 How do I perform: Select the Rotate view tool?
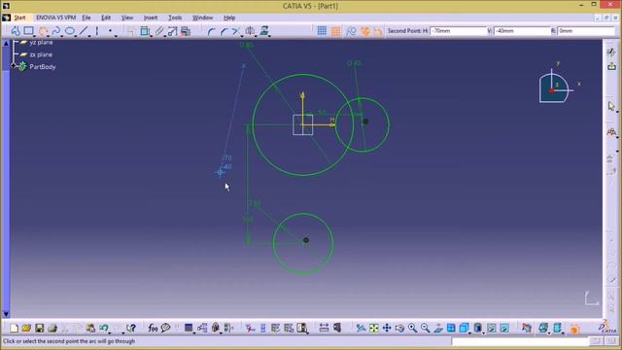[399, 328]
